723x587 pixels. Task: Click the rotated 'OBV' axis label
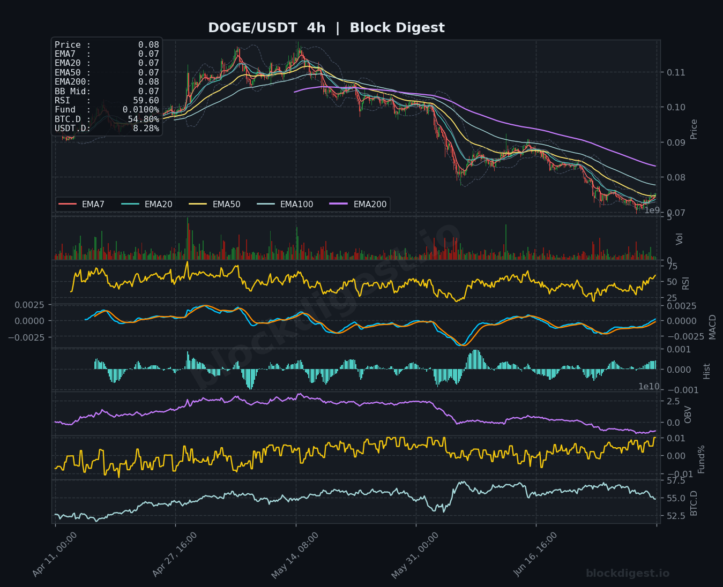click(x=688, y=414)
